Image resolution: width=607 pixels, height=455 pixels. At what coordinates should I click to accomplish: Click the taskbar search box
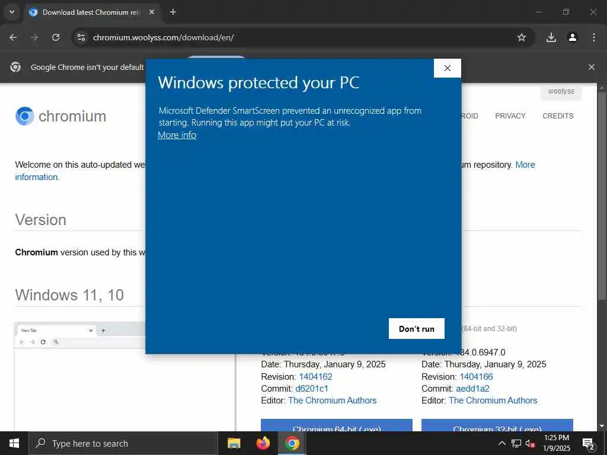(x=123, y=443)
